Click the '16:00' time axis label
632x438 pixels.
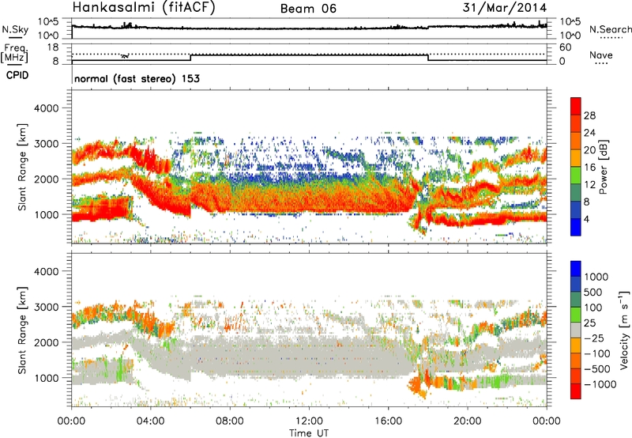388,421
